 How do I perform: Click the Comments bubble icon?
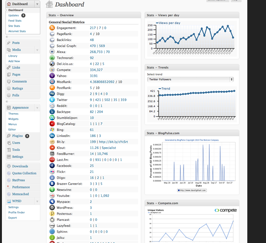coord(9,81)
